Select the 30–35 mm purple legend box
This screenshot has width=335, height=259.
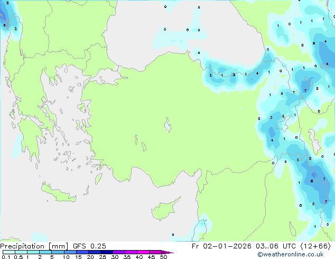(119, 252)
